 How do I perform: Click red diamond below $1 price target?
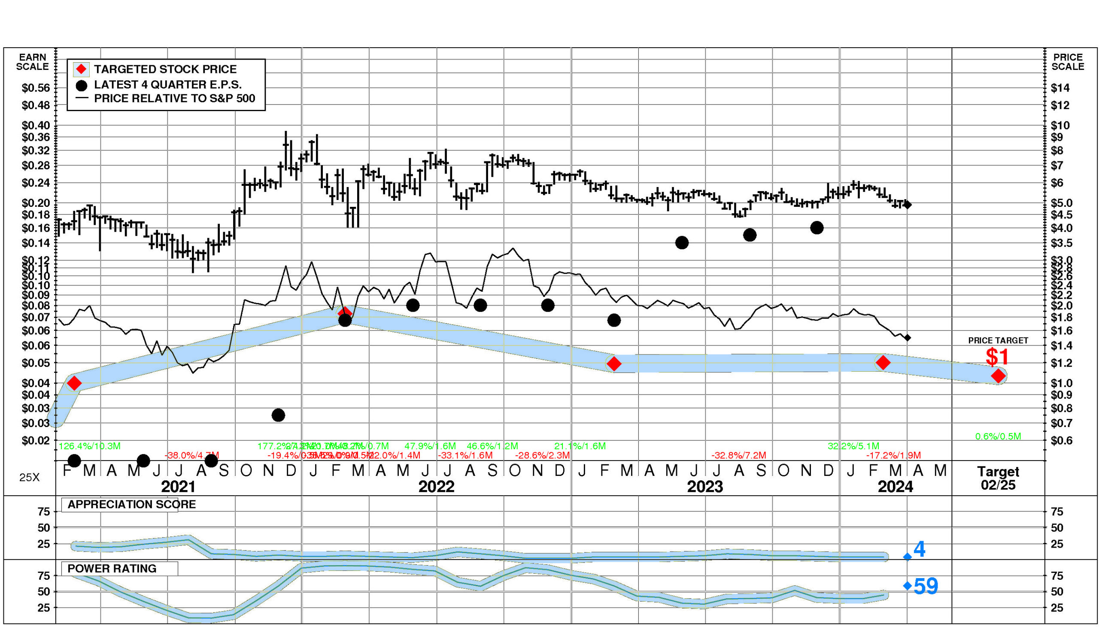(998, 376)
